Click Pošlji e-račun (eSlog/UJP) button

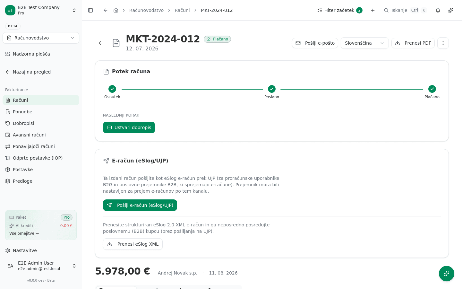pos(140,205)
